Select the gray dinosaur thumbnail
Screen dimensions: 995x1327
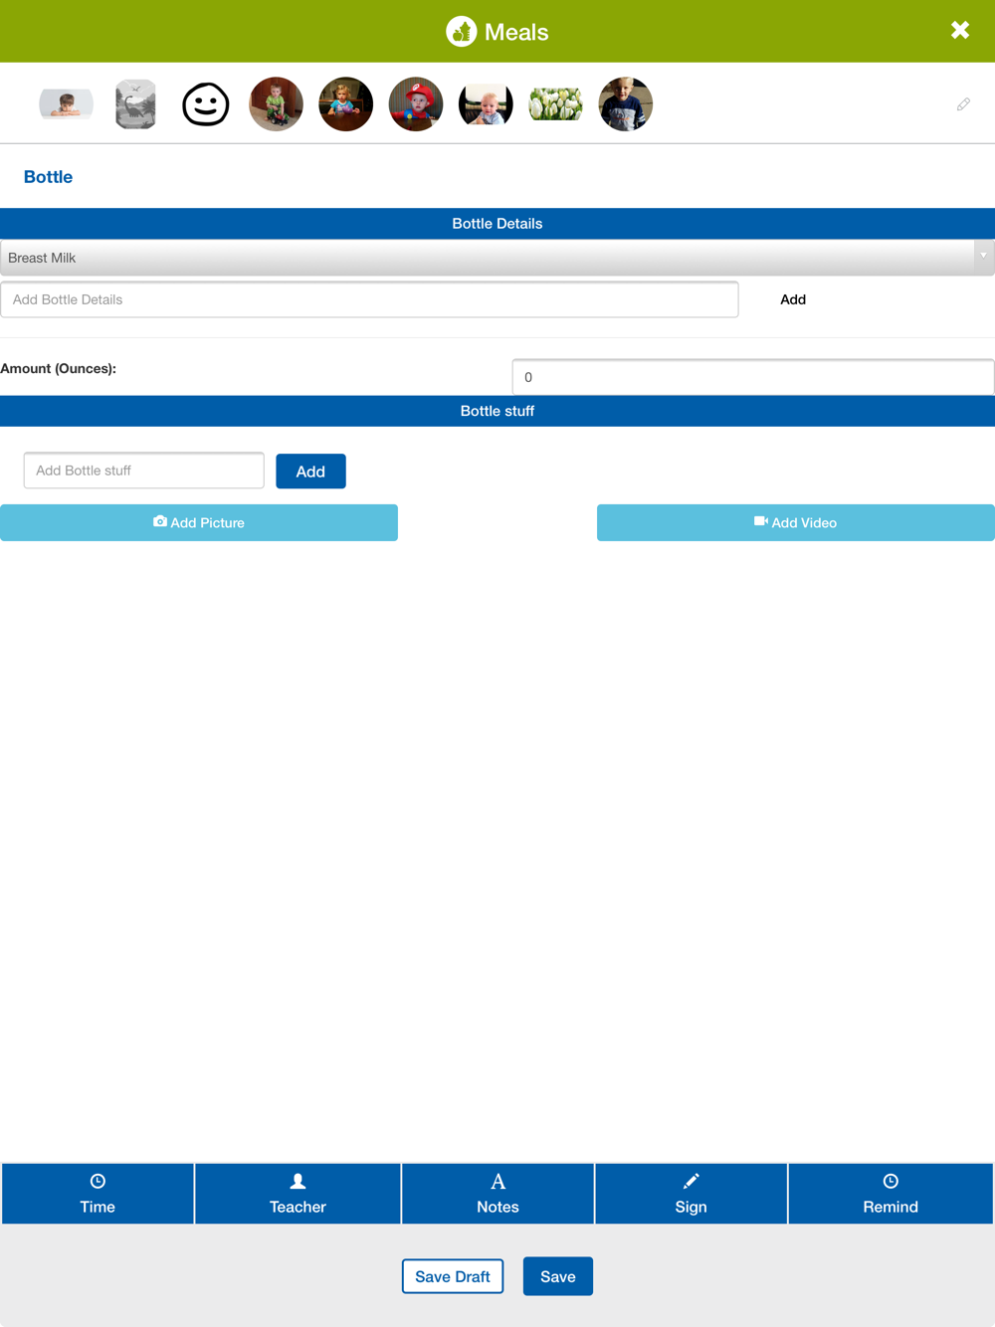pyautogui.click(x=135, y=104)
